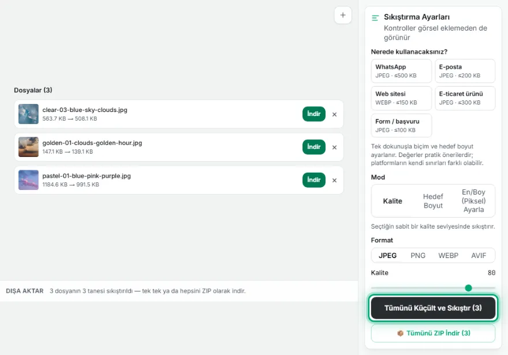508x355 pixels.
Task: Choose the Form / başvuru preset
Action: (401, 125)
